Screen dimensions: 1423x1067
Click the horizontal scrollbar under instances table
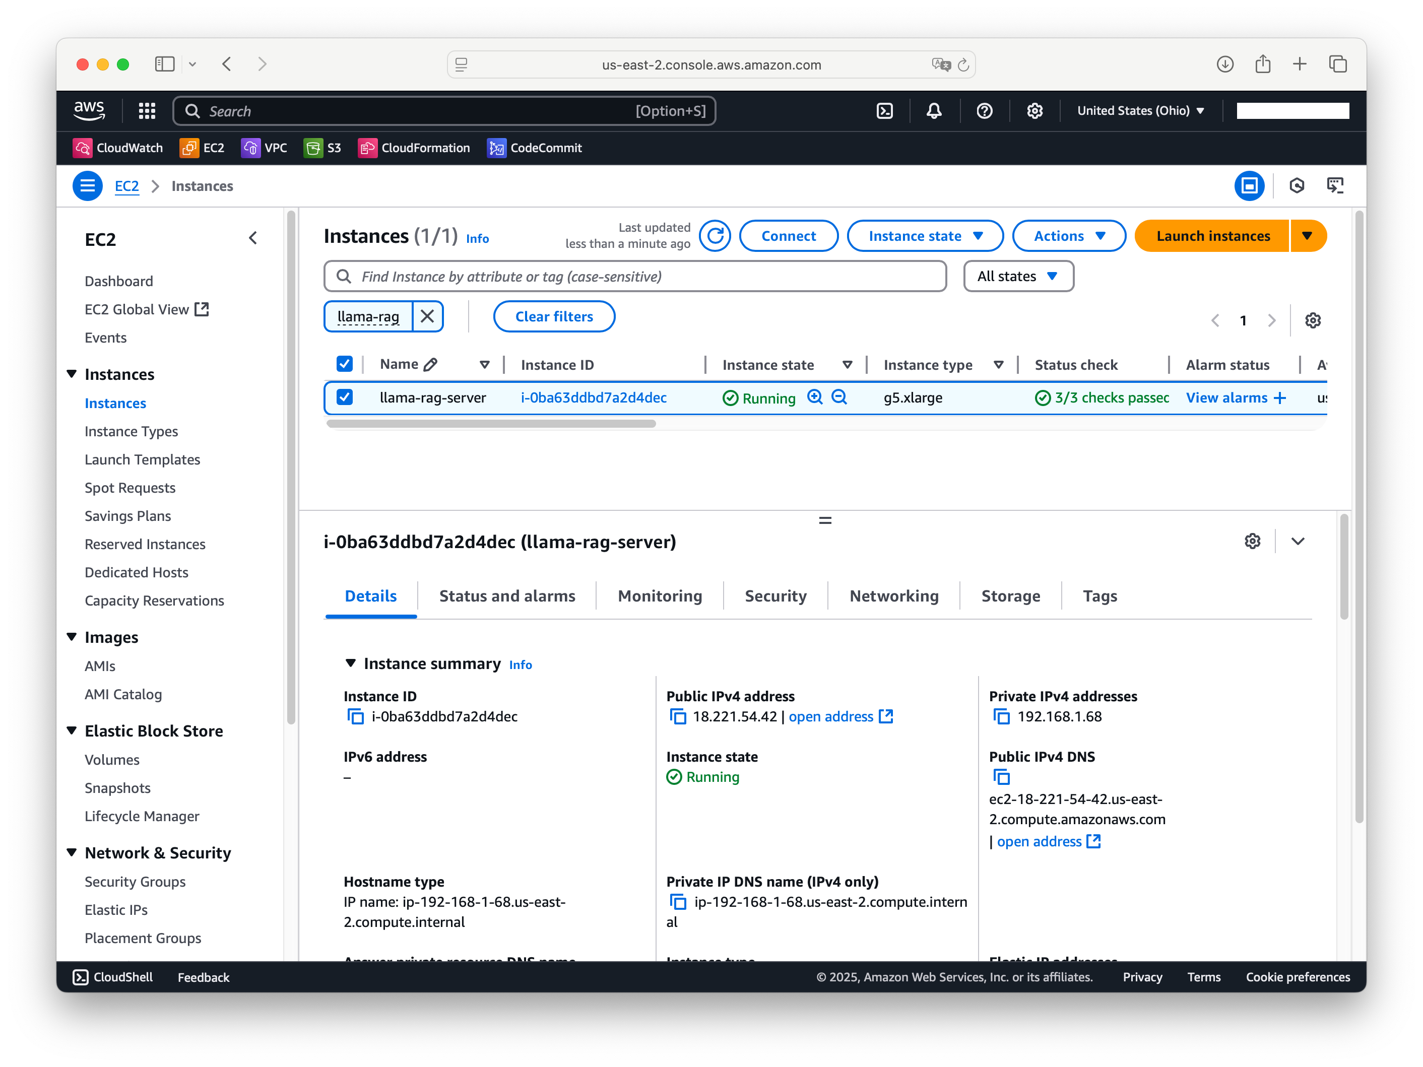491,424
